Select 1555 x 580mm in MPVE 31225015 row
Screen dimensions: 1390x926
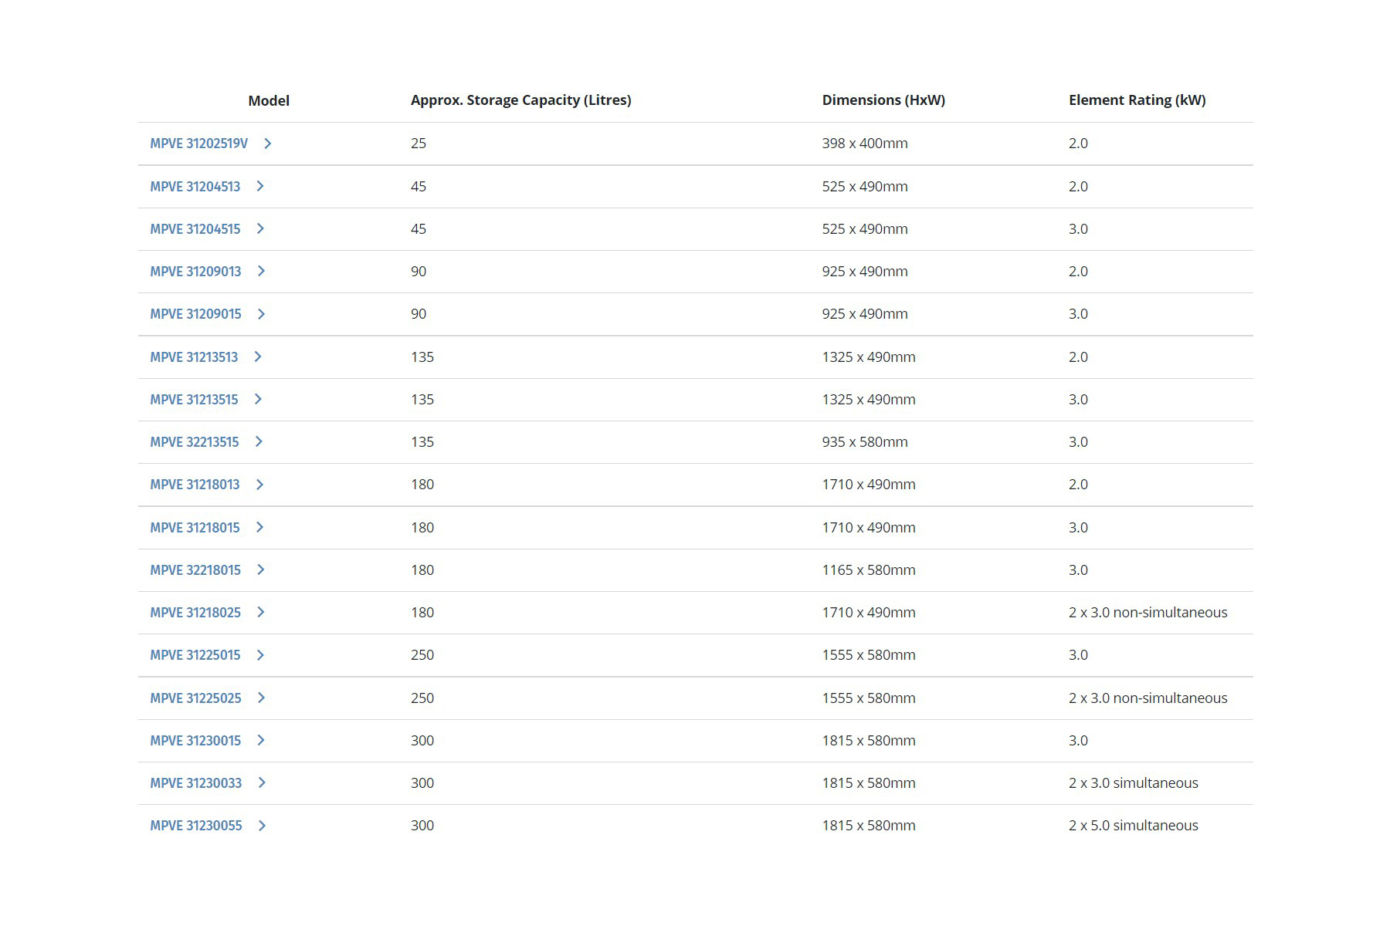point(869,655)
